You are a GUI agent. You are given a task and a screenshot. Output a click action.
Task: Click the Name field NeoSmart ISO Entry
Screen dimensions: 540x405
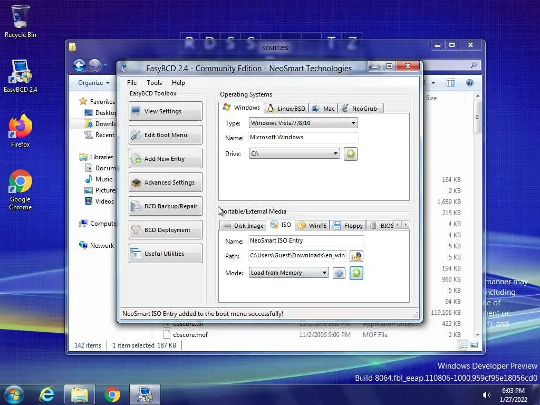[x=306, y=240]
